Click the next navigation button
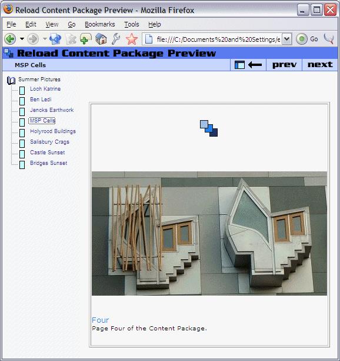Screen dimensions: 340x361 (320, 65)
